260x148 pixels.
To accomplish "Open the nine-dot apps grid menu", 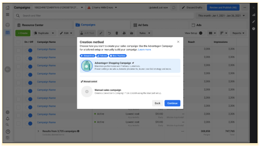I will coord(8,15).
